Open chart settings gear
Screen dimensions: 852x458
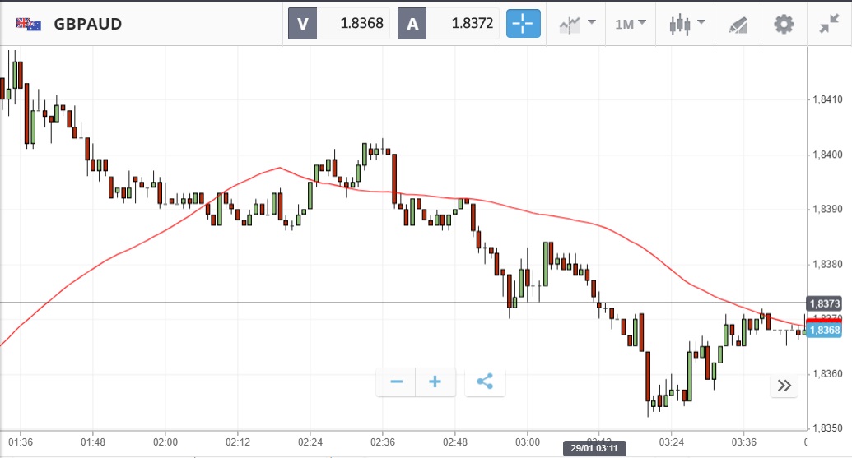point(784,24)
